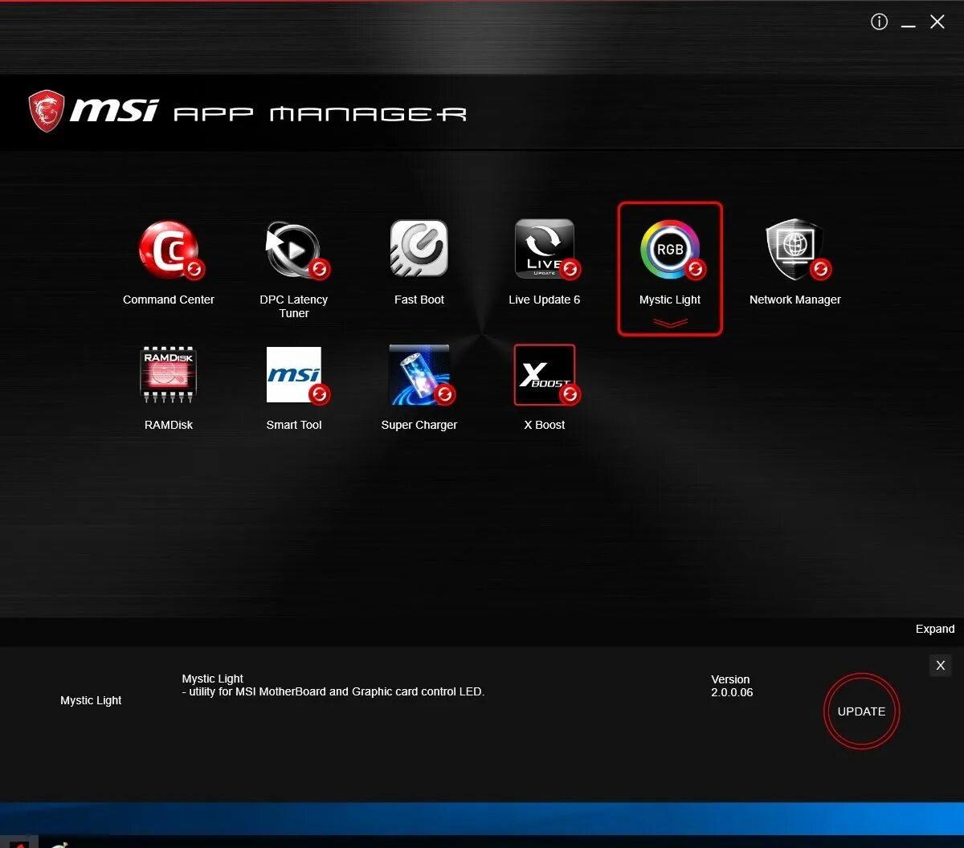The height and width of the screenshot is (848, 964).
Task: Click the Smart Tool label text
Action: [x=294, y=425]
